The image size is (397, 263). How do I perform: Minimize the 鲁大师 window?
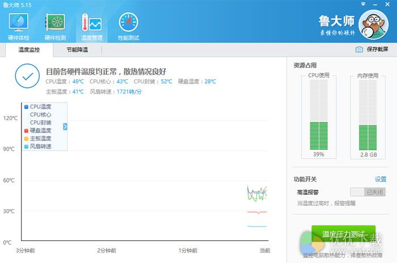tap(375, 5)
